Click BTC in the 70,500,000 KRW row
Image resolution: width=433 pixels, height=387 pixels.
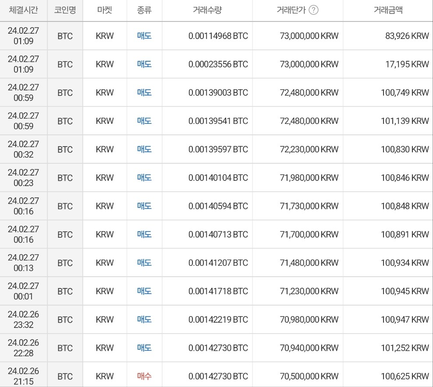point(65,376)
